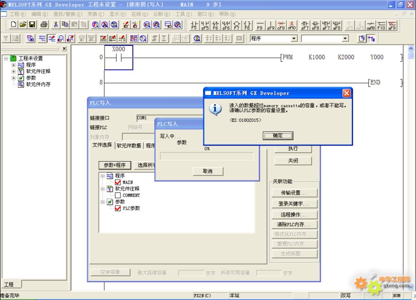Click the Open project folder icon
The height and width of the screenshot is (300, 416).
pyautogui.click(x=23, y=25)
